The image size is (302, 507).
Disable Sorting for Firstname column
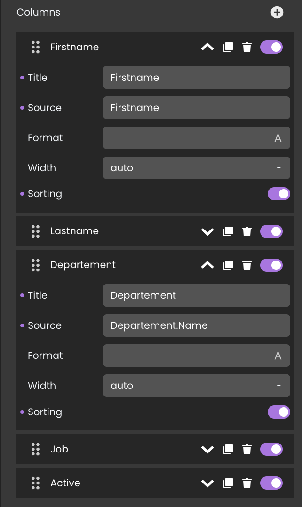point(278,194)
